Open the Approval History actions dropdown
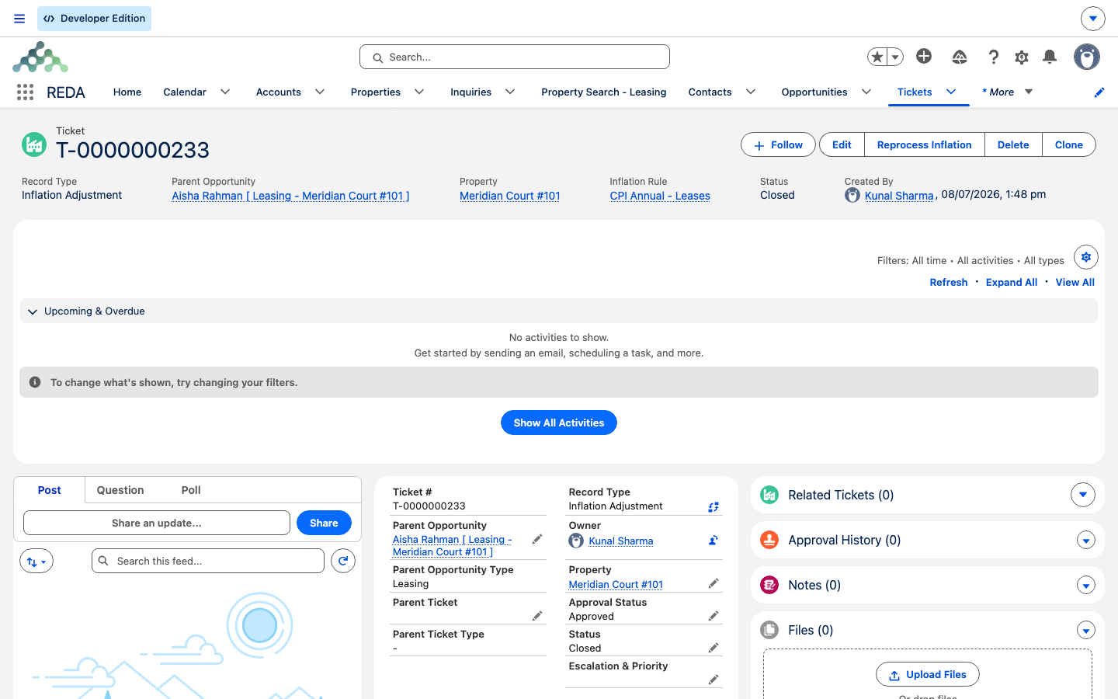Screen dimensions: 1118x699 1086,541
